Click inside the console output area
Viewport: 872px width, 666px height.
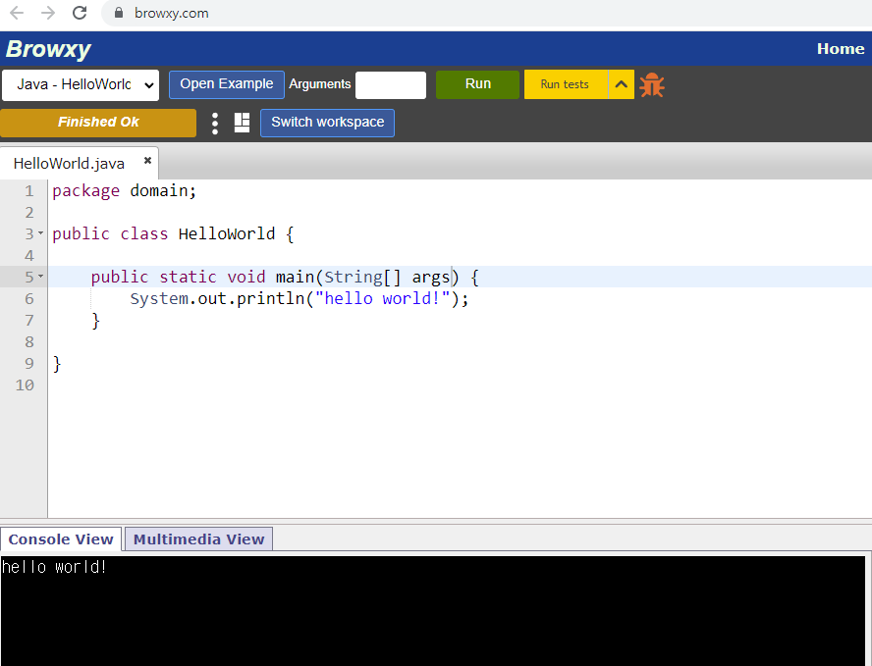tap(433, 611)
